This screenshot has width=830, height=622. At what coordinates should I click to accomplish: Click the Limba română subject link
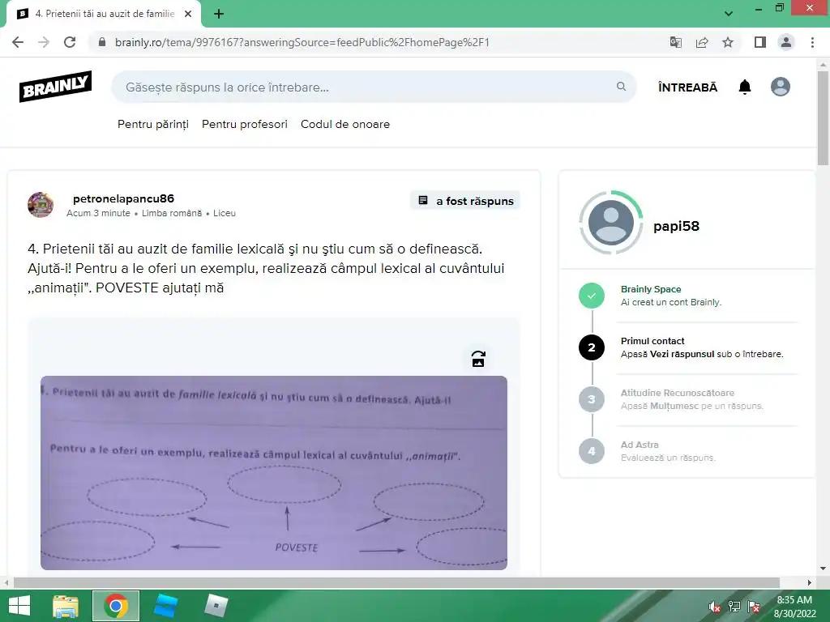172,213
